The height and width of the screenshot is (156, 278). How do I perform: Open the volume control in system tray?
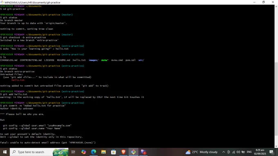pos(238,152)
